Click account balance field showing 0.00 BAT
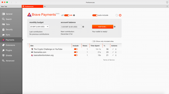This screenshot has height=94, width=169. click(x=71, y=27)
